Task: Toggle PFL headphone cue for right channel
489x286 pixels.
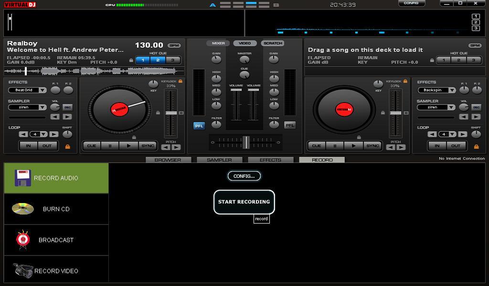Action: coord(290,125)
